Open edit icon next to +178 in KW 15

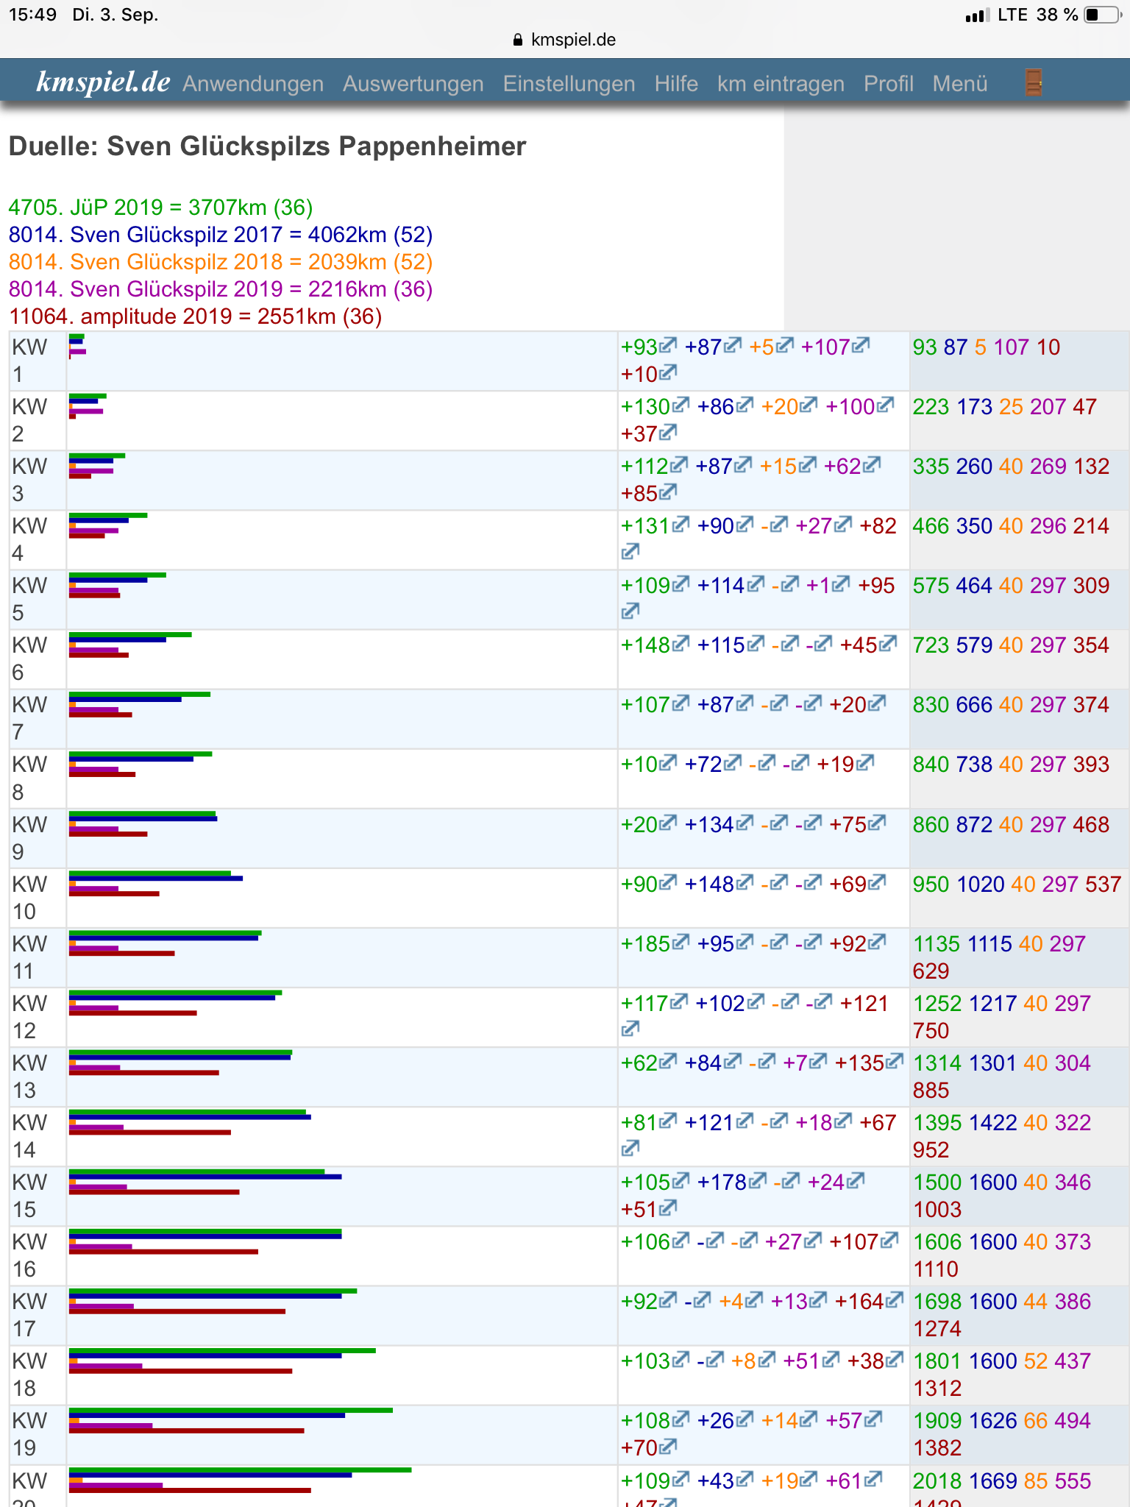coord(758,1181)
